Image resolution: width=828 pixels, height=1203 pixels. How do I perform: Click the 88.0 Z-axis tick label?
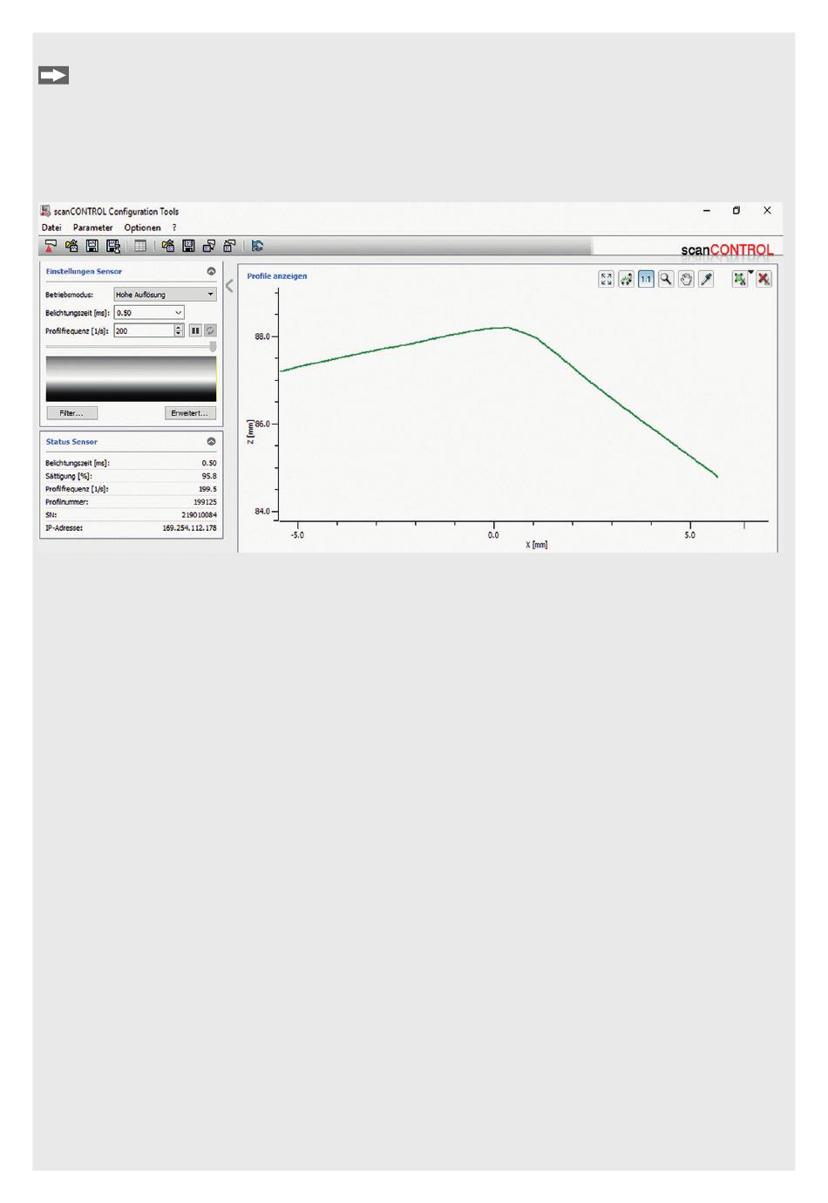[x=261, y=336]
